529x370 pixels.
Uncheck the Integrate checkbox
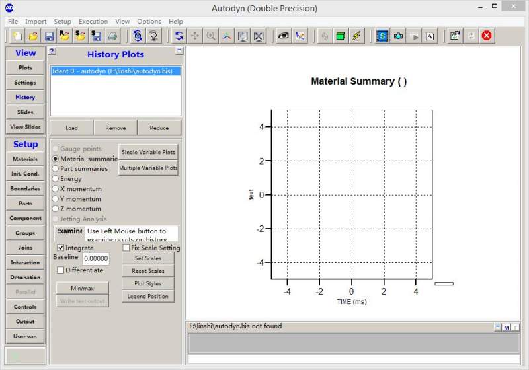pos(60,248)
